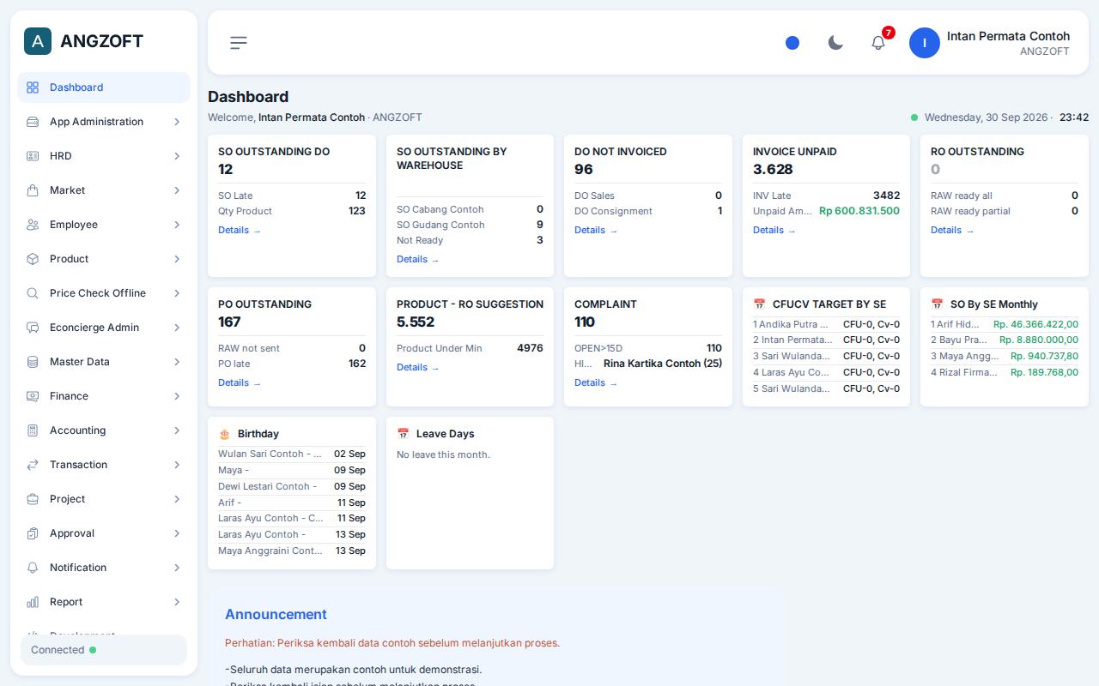Click the ANGZOFT logo icon
This screenshot has width=1099, height=686.
(38, 41)
